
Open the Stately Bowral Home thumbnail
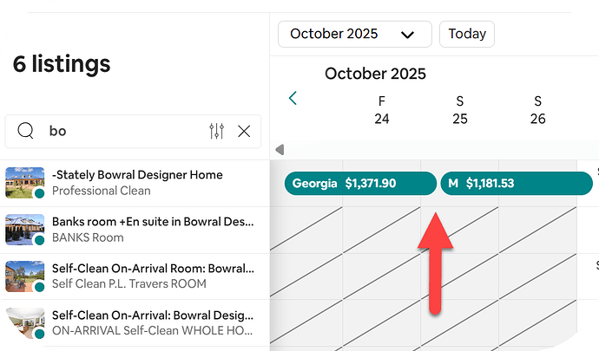[x=24, y=183]
